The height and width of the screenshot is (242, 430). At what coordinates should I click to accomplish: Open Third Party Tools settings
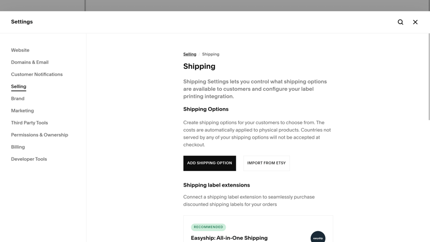pos(30,123)
